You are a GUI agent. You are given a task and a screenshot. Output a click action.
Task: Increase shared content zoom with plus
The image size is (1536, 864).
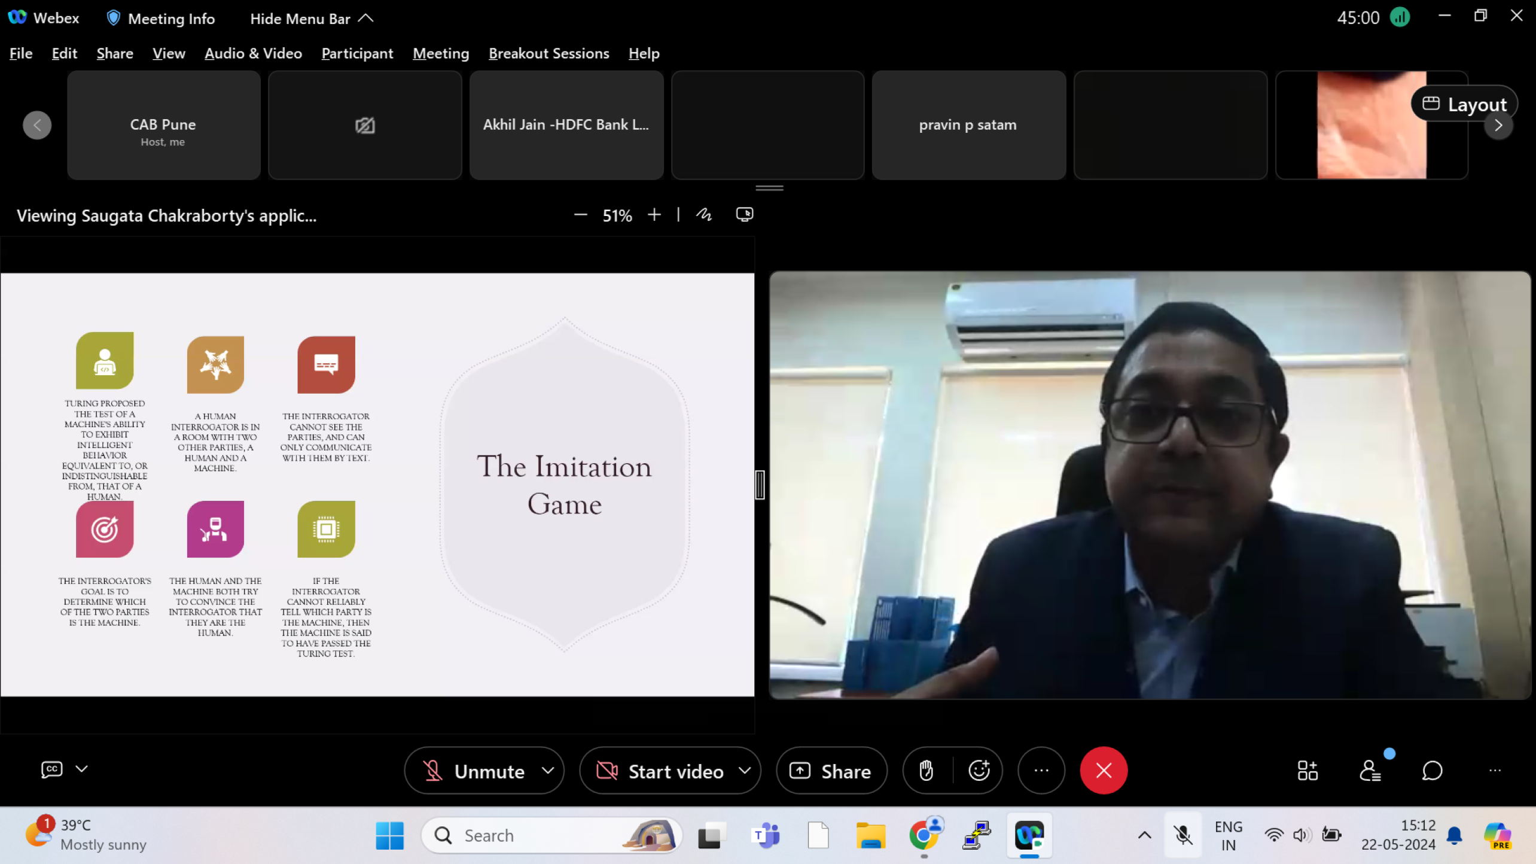click(654, 215)
